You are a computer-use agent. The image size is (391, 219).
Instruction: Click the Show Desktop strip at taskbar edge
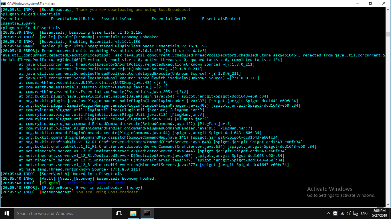point(390,213)
